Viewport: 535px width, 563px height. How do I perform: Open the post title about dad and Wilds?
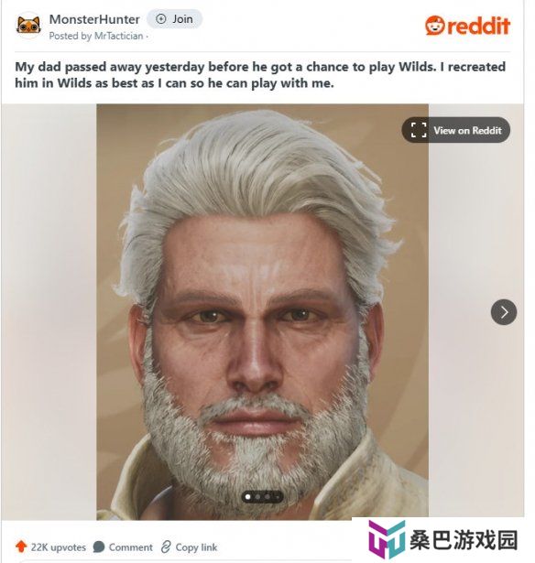pyautogui.click(x=260, y=75)
